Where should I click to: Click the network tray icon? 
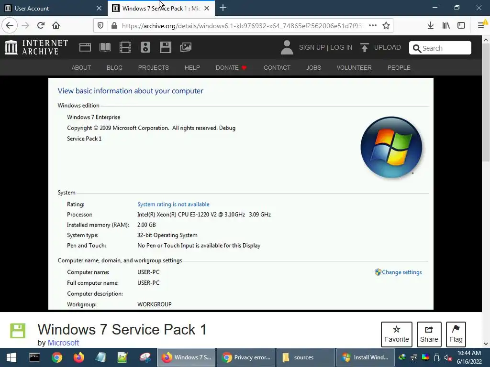click(414, 357)
